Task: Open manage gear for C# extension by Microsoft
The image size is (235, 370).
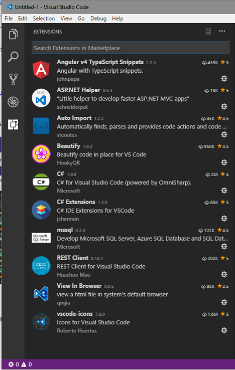Action: pyautogui.click(x=224, y=191)
